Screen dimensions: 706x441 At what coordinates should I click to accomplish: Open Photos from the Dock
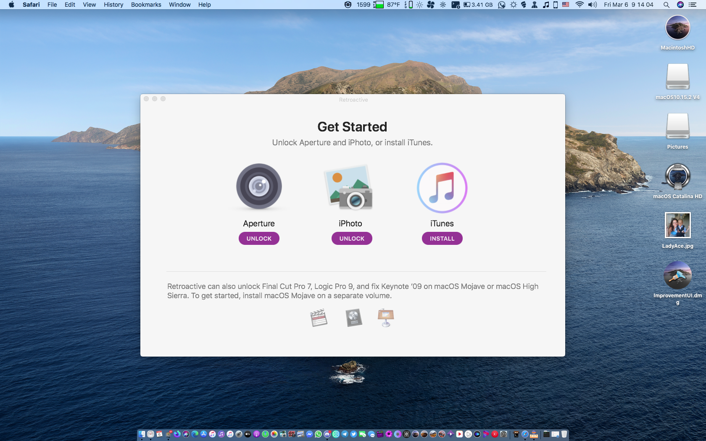coord(274,434)
